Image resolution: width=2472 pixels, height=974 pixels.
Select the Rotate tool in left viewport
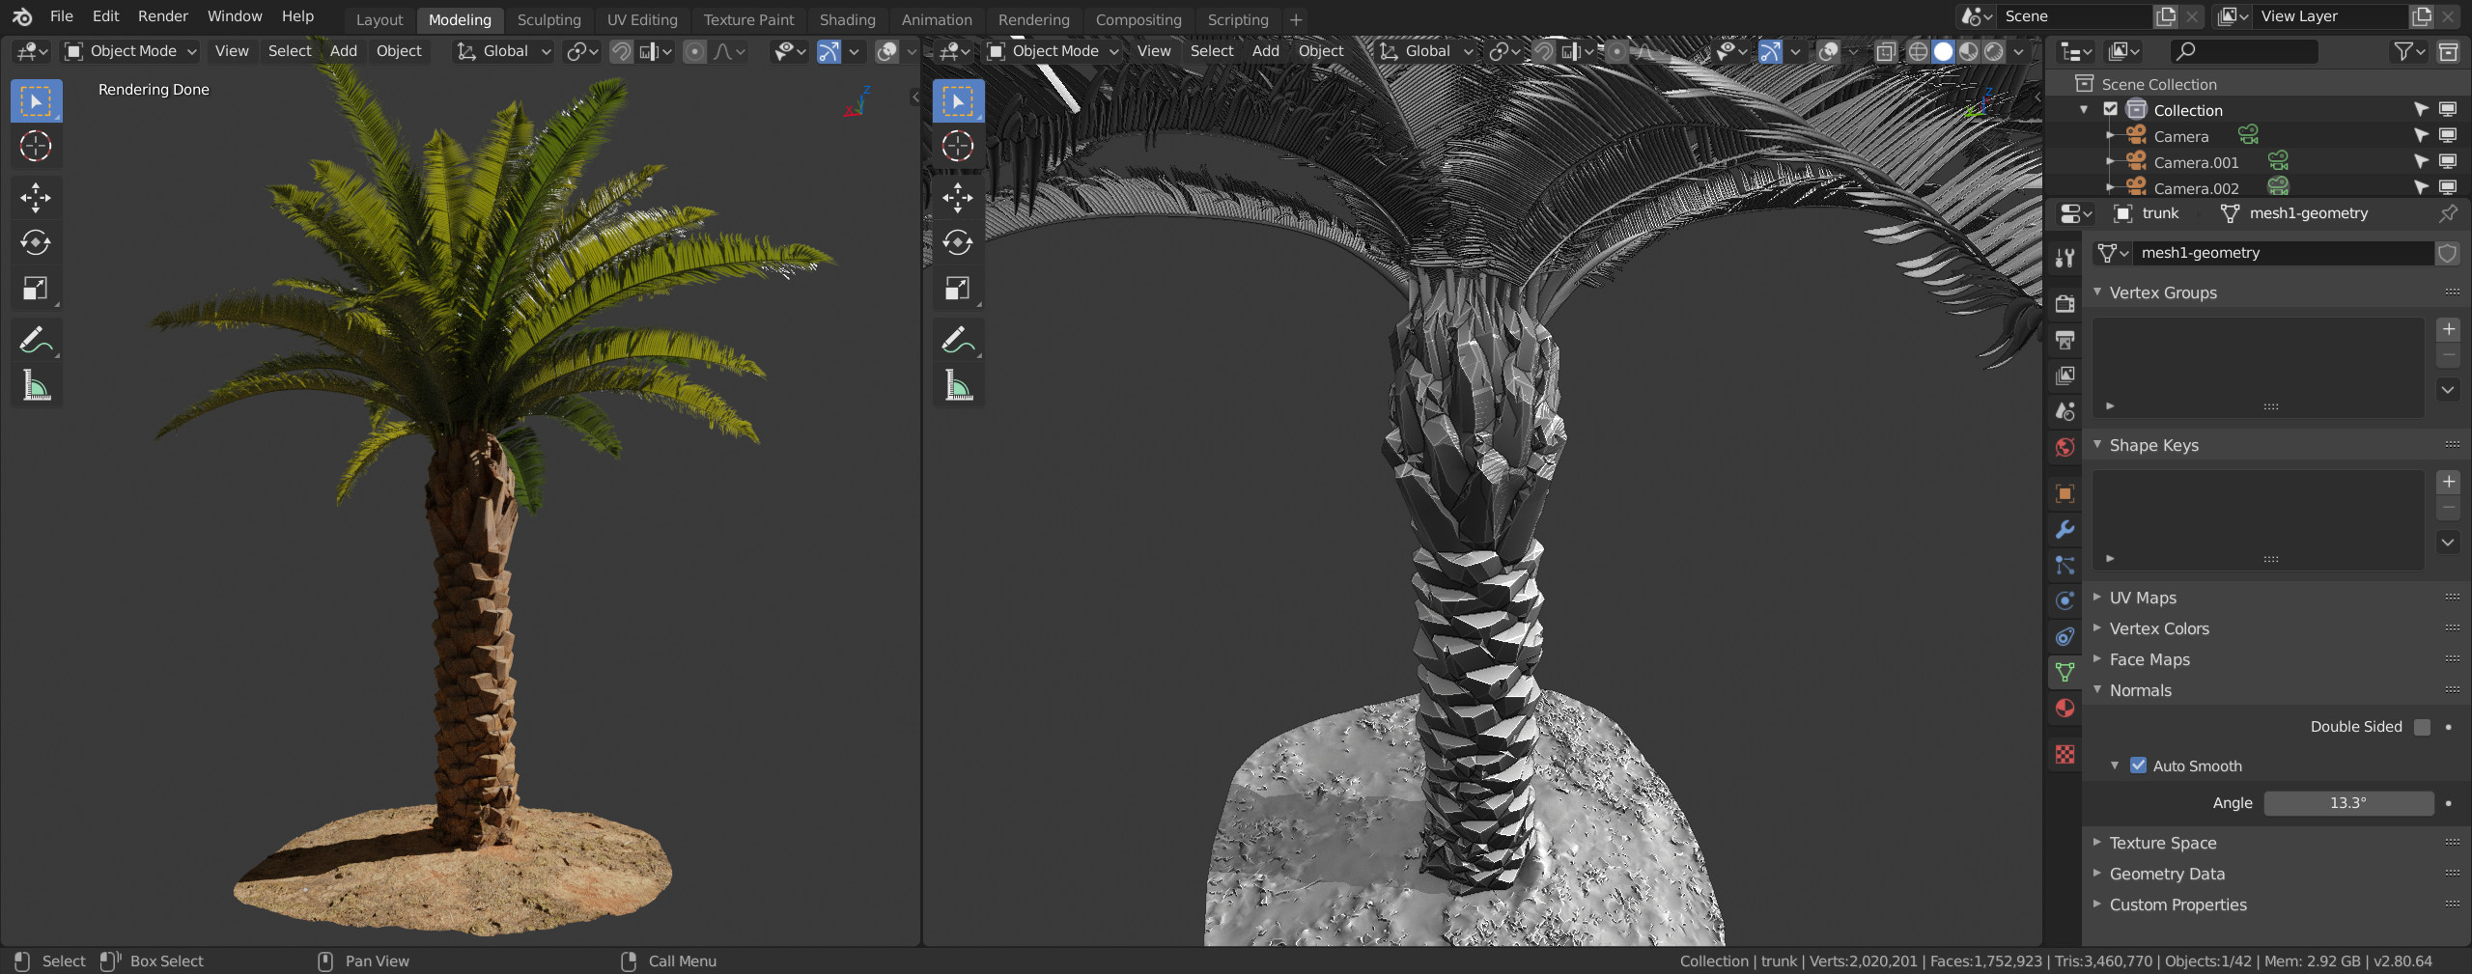pos(36,242)
